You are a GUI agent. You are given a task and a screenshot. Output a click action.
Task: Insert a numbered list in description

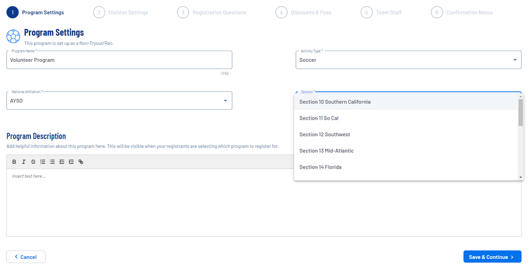coord(43,162)
